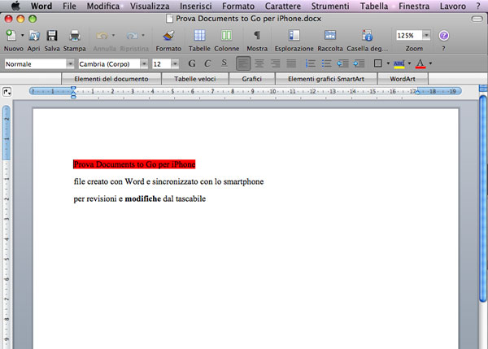Click the Colonne columns icon
The image size is (488, 349).
pos(226,36)
